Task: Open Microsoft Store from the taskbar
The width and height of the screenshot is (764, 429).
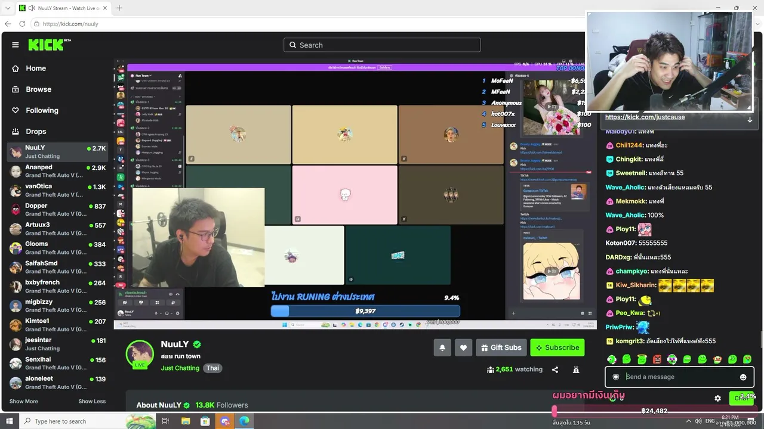Action: [x=205, y=421]
